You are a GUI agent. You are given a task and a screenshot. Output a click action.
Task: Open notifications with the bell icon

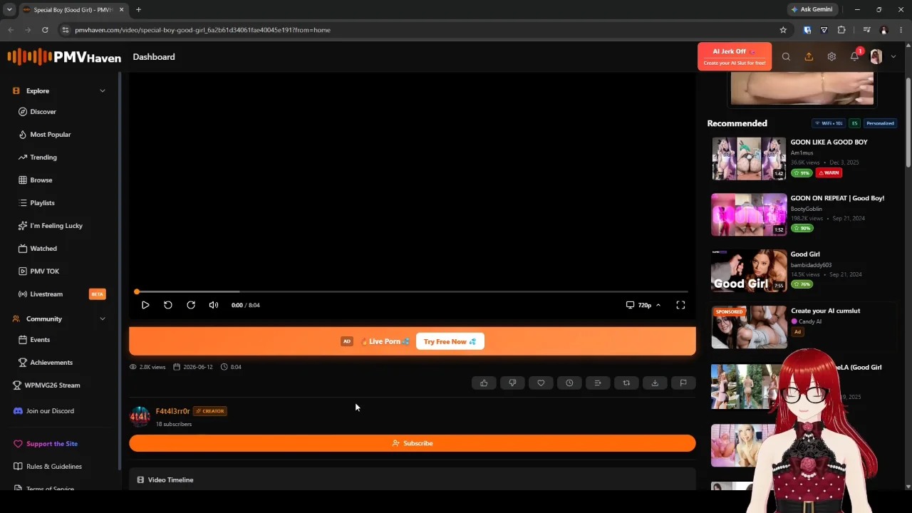[x=854, y=57]
